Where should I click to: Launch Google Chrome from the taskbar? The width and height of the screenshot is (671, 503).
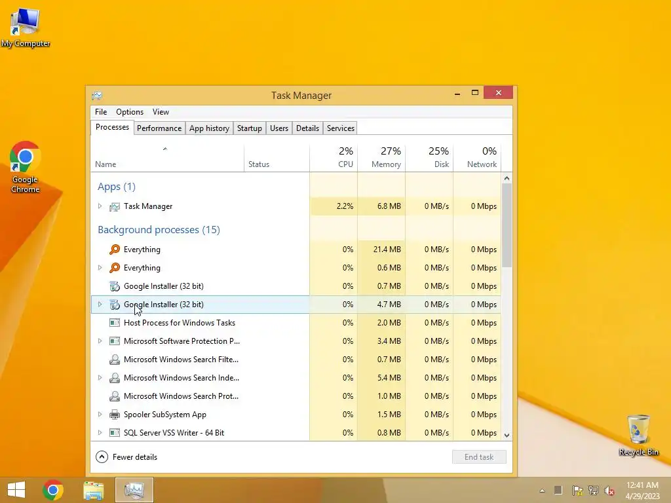click(x=53, y=490)
